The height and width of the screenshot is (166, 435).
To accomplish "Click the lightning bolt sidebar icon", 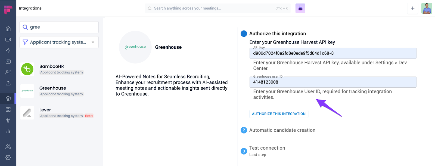I will (x=8, y=51).
